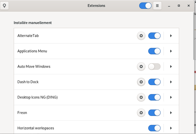Expand the Freon row details arrow
Image resolution: width=196 pixels, height=134 pixels.
coord(171,113)
